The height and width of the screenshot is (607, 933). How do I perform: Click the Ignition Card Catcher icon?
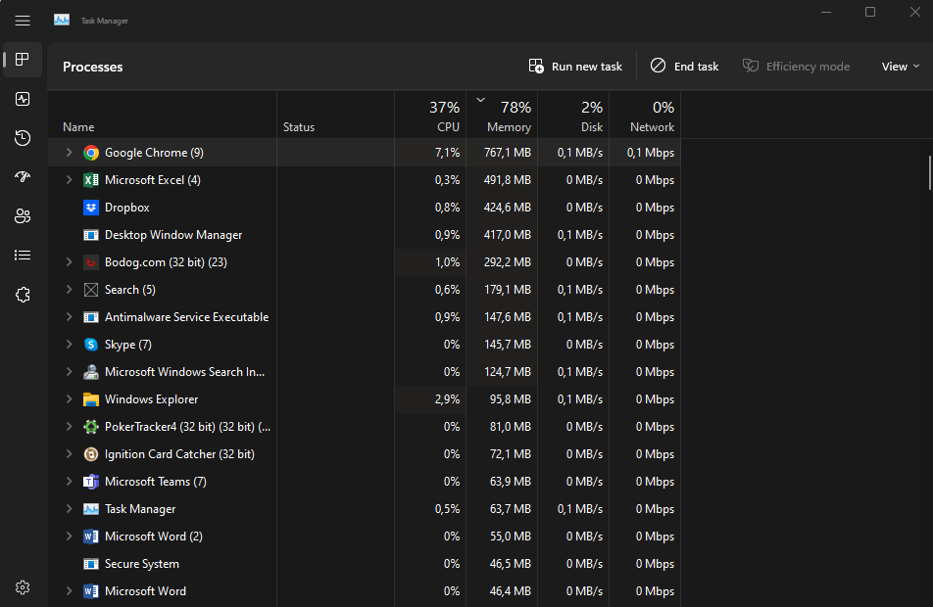pyautogui.click(x=91, y=454)
